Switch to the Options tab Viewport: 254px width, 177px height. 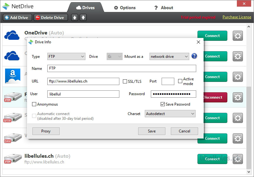point(125,8)
